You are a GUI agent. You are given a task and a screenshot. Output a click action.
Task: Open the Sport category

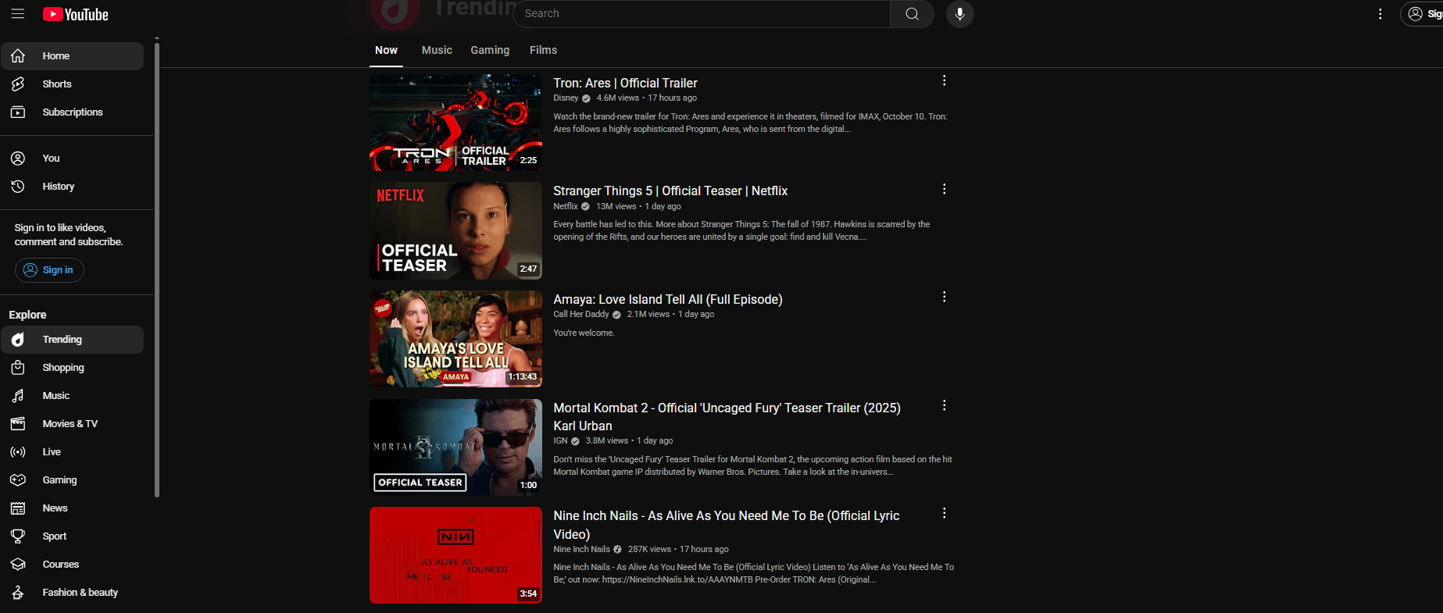[73, 536]
